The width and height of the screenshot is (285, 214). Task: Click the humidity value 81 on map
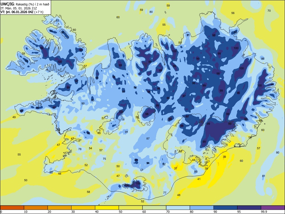264,176
